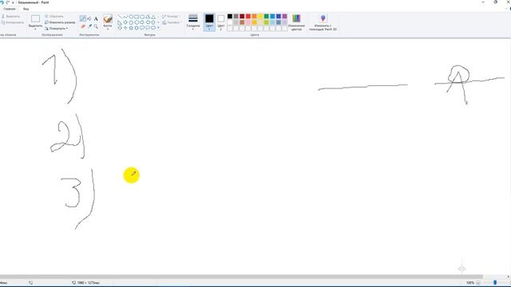Select the Fill with color bucket tool

point(89,18)
